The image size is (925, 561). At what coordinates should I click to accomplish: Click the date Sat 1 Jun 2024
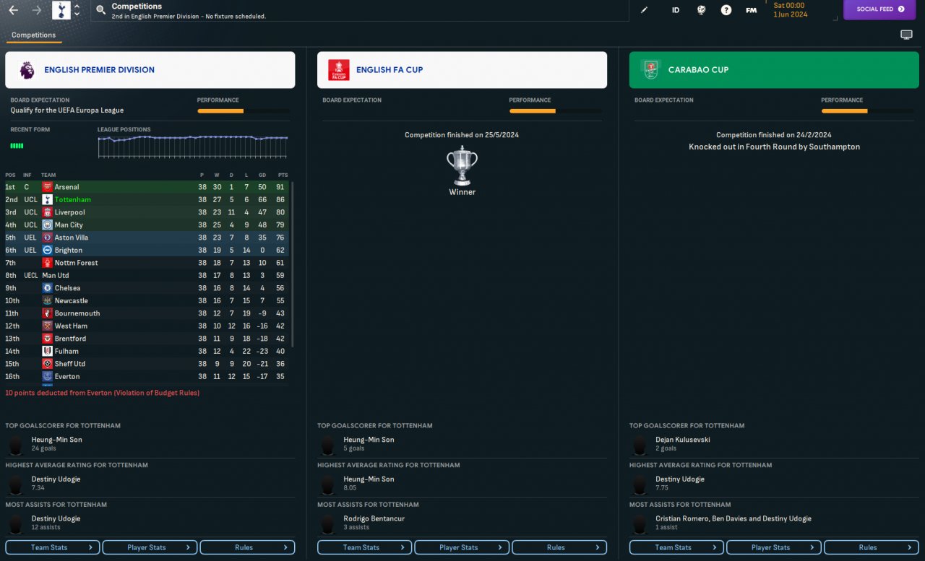pos(791,10)
